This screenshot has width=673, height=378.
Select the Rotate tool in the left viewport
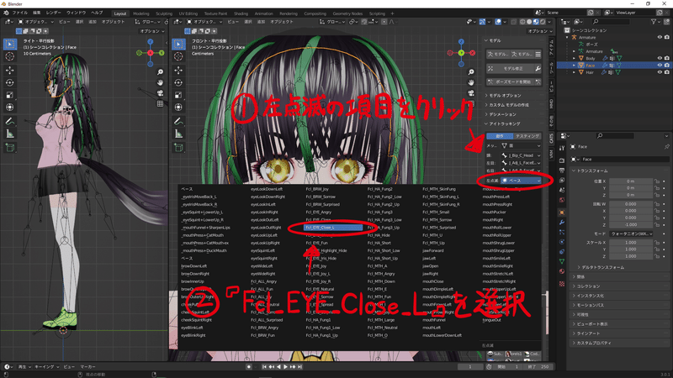click(10, 82)
